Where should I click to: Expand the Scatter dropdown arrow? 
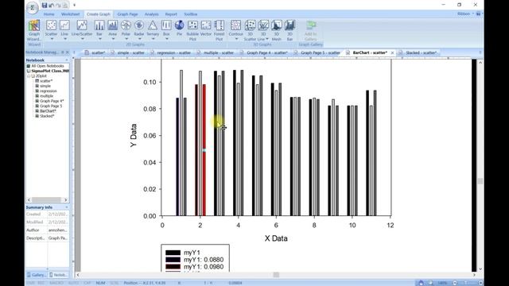tap(51, 39)
